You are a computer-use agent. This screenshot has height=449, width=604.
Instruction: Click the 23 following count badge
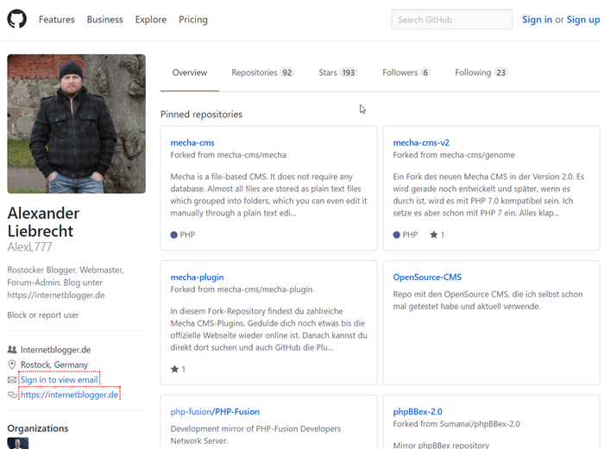tap(500, 72)
